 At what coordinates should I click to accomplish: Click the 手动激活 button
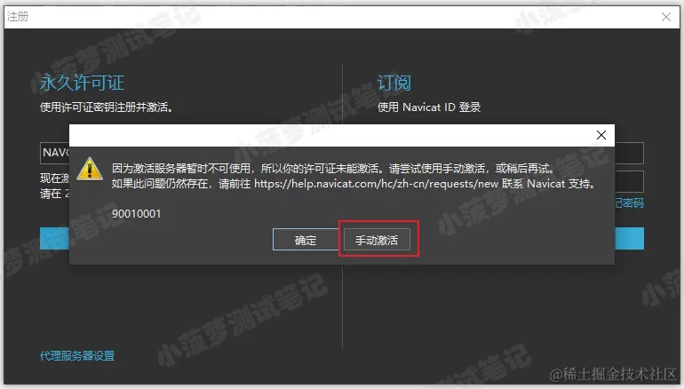(377, 240)
